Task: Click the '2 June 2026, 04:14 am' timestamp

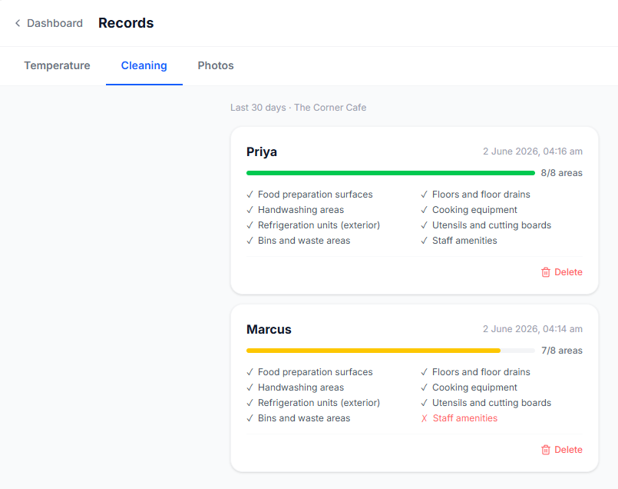Action: [533, 329]
